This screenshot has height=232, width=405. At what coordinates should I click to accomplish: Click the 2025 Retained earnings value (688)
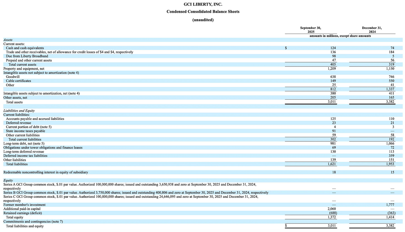[333, 213]
